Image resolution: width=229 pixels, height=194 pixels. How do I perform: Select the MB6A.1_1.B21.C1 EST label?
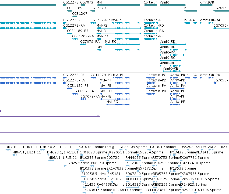coord(27,152)
